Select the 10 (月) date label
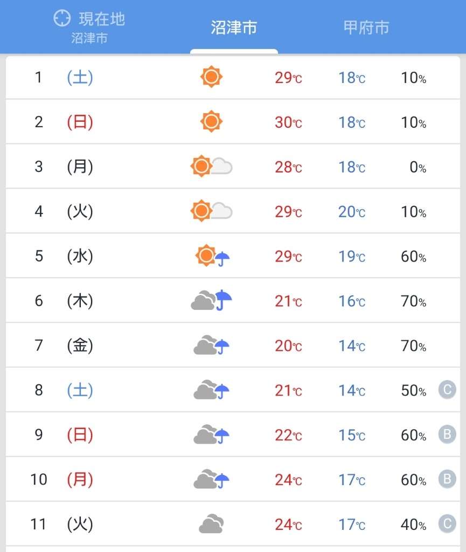The height and width of the screenshot is (552, 466). [x=61, y=479]
